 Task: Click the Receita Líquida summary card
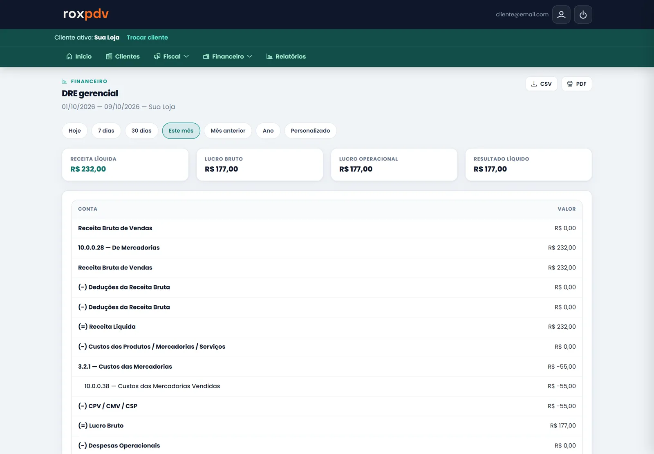click(x=125, y=165)
